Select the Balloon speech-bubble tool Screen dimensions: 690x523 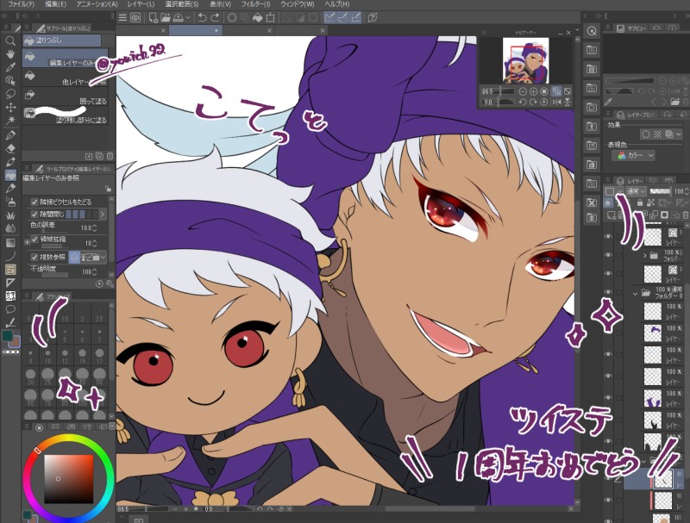tap(10, 309)
